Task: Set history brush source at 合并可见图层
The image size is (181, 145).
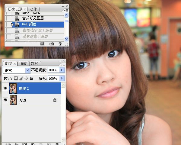Action: [8, 18]
